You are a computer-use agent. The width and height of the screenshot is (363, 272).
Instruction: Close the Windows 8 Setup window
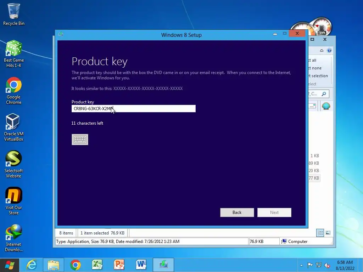(x=297, y=34)
